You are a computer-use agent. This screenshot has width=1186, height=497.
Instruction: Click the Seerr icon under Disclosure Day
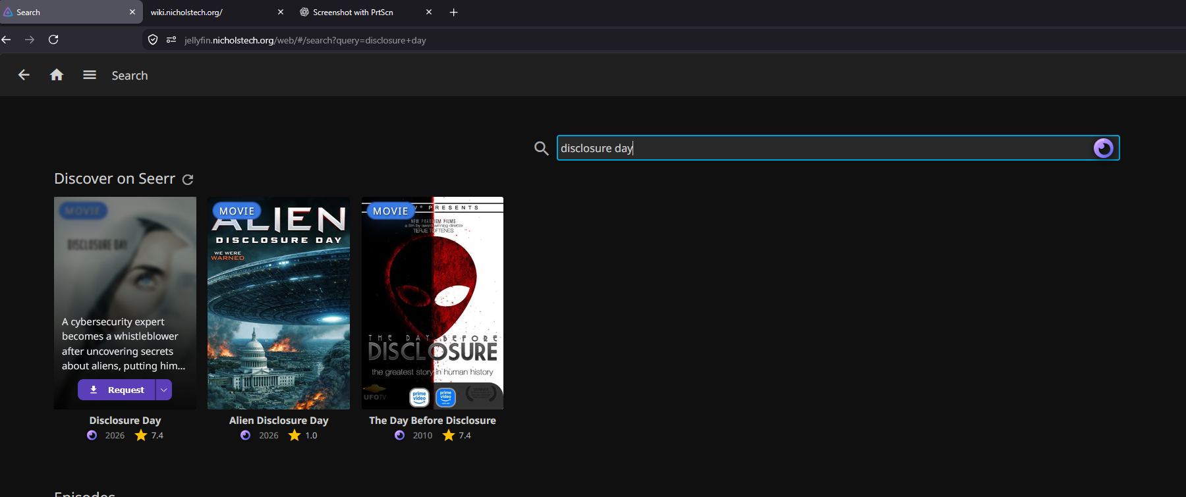pyautogui.click(x=92, y=435)
